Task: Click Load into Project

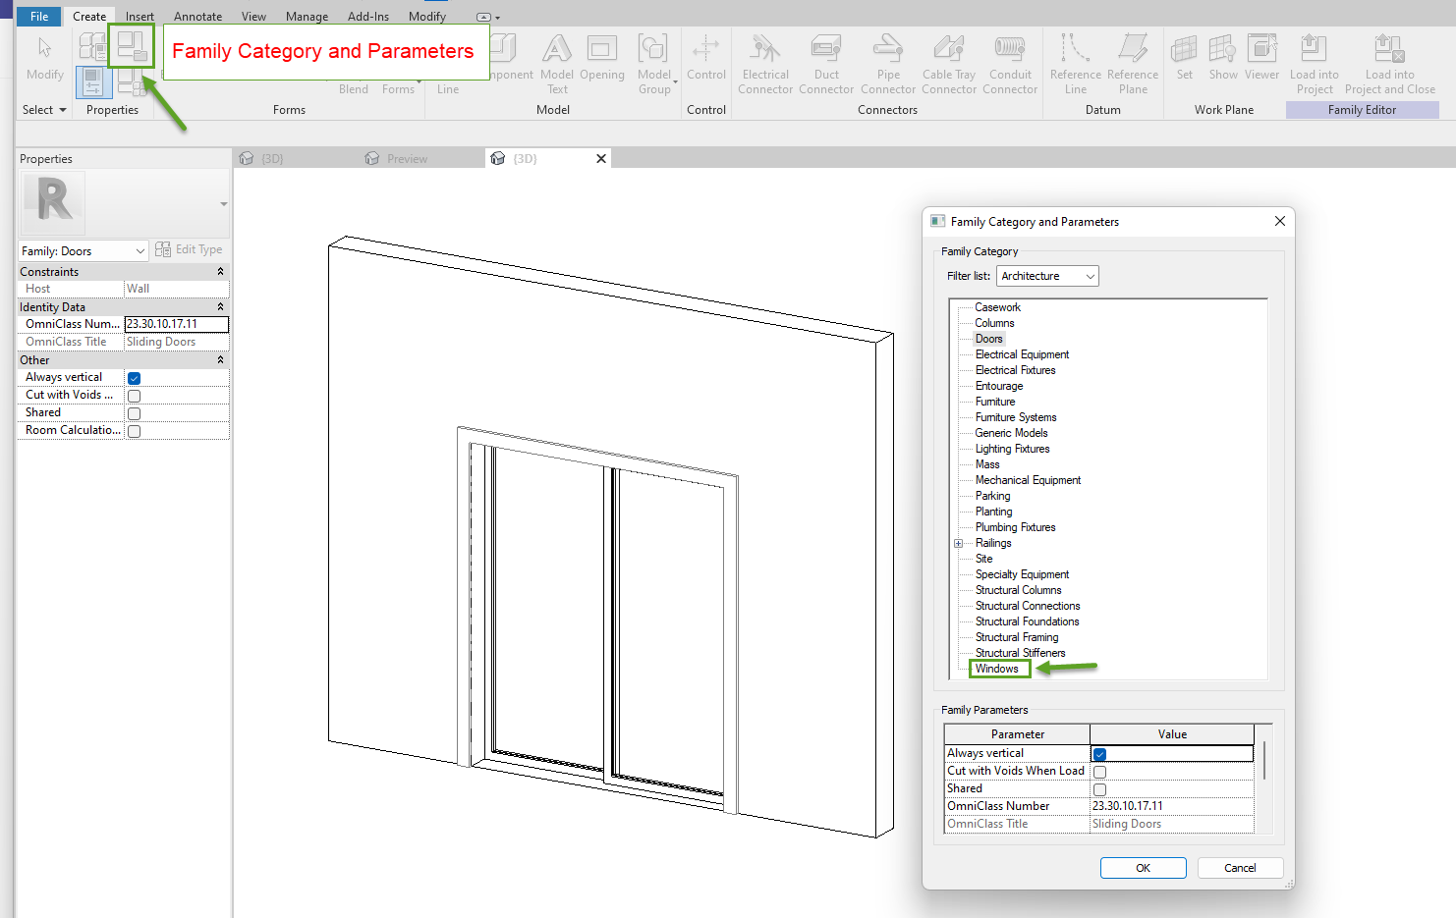Action: coord(1315,64)
